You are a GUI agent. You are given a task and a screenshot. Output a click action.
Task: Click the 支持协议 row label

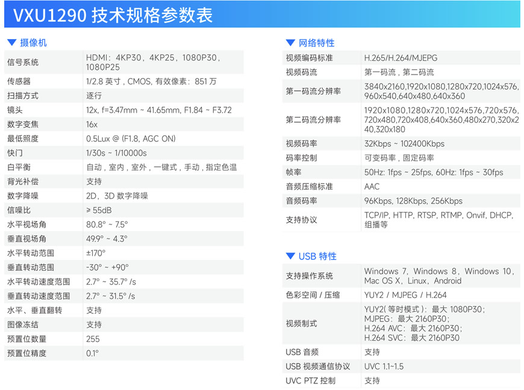tap(301, 220)
